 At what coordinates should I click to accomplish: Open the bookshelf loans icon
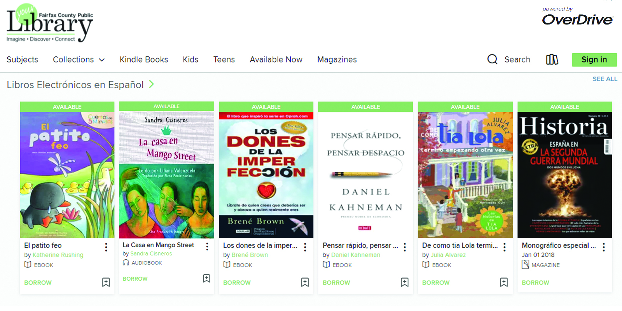pyautogui.click(x=552, y=59)
